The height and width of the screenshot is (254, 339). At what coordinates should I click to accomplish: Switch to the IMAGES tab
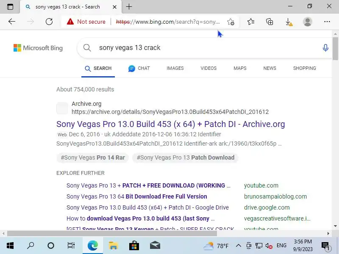175,68
